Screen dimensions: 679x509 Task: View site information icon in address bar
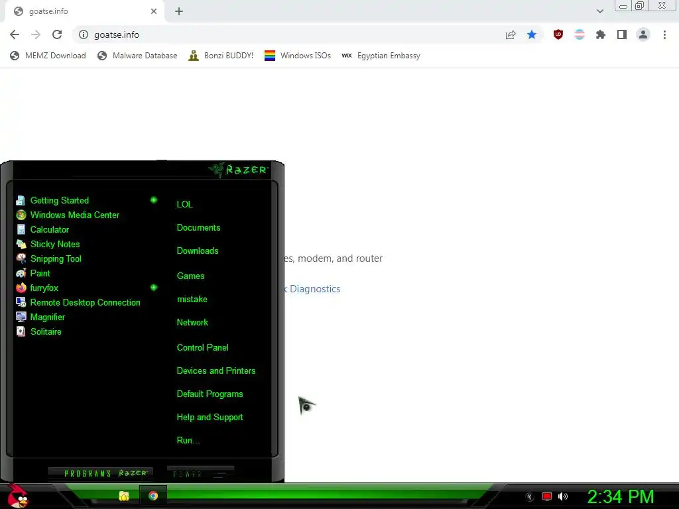point(84,34)
